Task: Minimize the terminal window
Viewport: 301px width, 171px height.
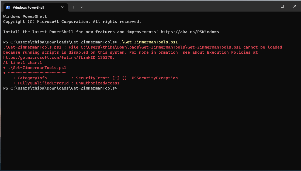Action: click(x=270, y=6)
